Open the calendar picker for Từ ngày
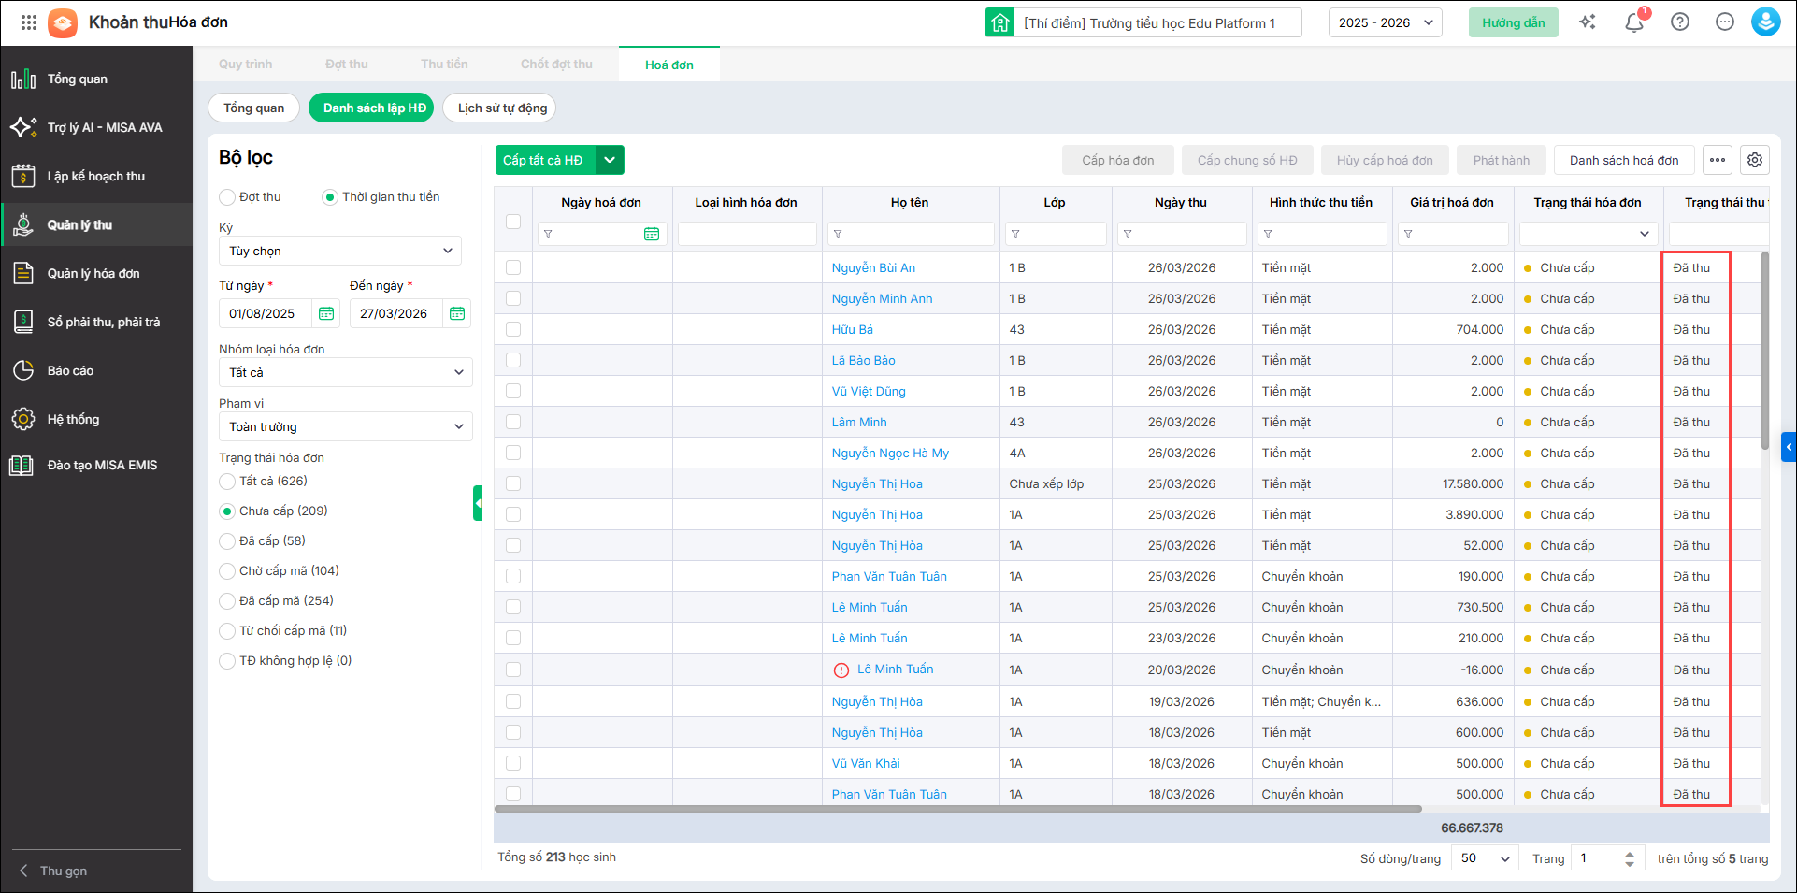 (x=326, y=313)
